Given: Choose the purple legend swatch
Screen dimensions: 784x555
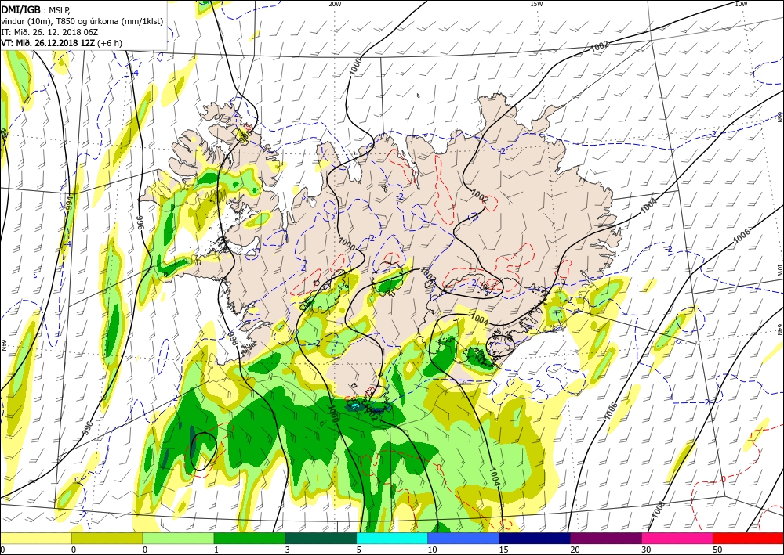Looking at the screenshot, I should pos(605,538).
